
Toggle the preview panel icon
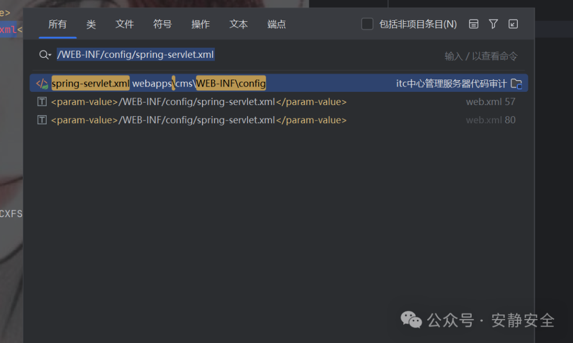coord(473,24)
